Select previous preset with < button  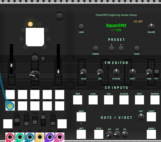(111, 49)
